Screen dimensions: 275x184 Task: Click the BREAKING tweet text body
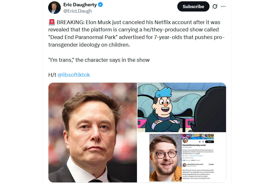pyautogui.click(x=136, y=34)
